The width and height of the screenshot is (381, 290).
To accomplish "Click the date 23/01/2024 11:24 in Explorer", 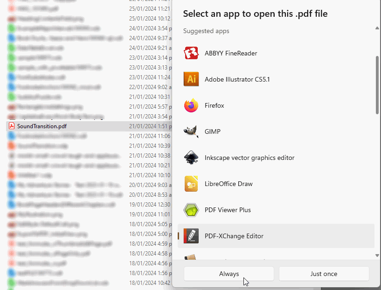I will (150, 77).
